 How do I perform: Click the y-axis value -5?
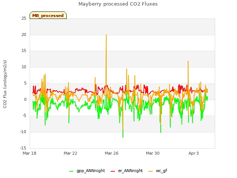[24, 116]
